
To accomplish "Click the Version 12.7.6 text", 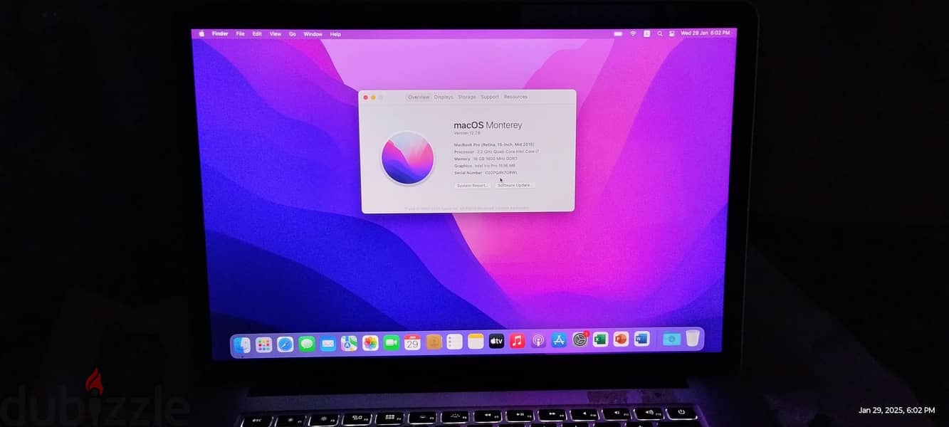I will (467, 133).
